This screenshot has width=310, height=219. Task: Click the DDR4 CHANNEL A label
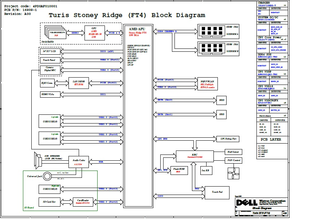167,31
